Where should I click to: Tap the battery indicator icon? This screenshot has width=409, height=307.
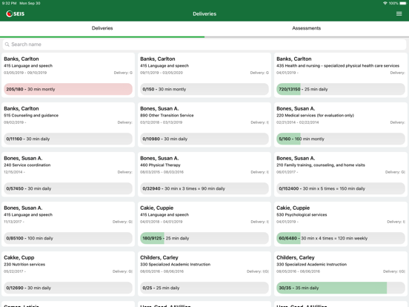tap(403, 3)
